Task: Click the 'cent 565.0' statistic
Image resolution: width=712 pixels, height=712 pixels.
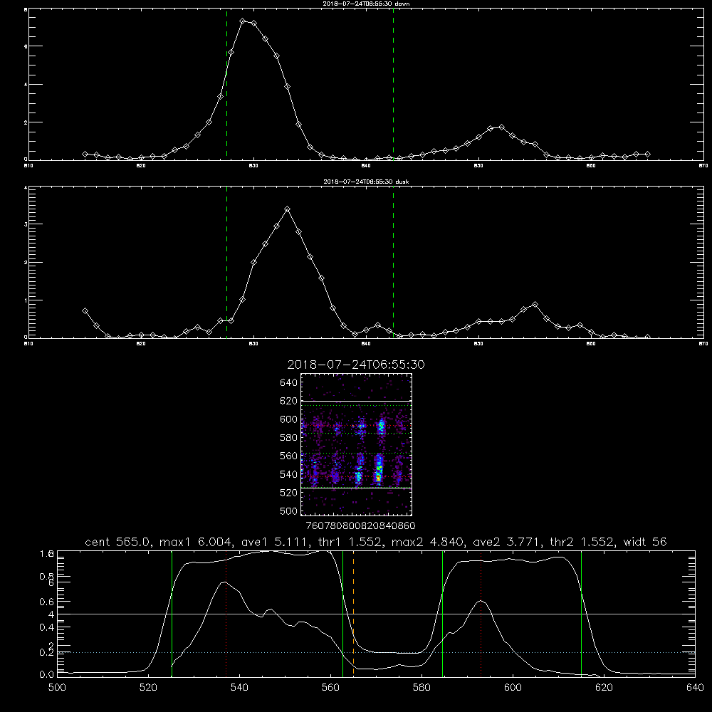Action: (x=118, y=542)
